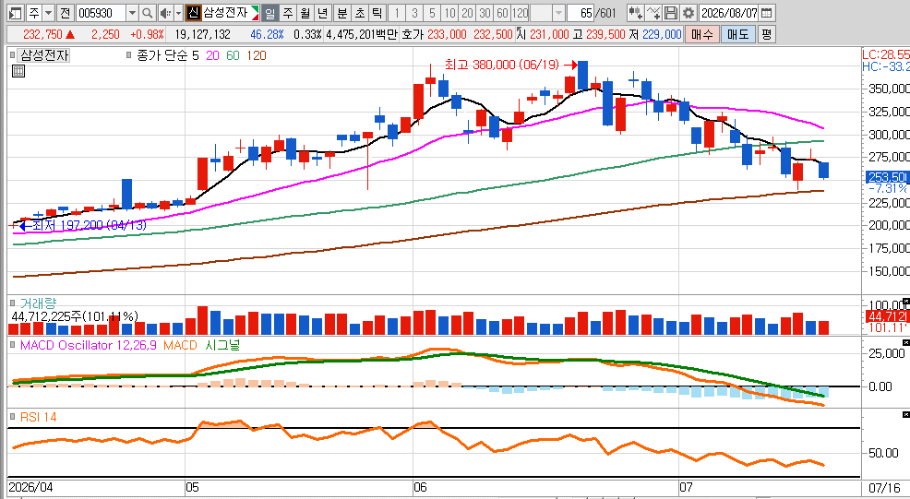Expand the speaker options dropdown arrow
The height and width of the screenshot is (499, 910).
coord(177,13)
